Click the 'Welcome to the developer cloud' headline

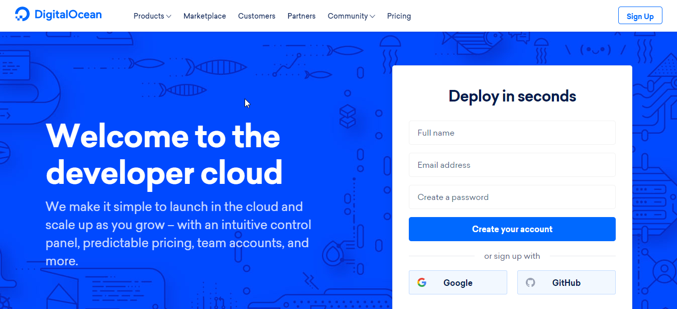tap(164, 154)
